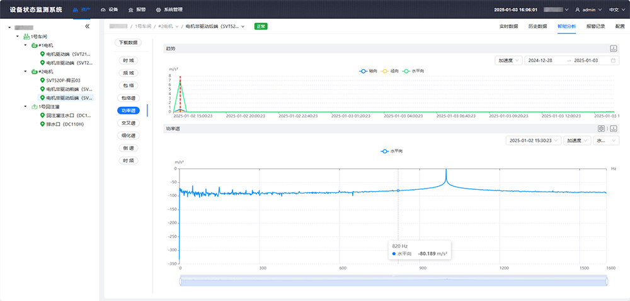The height and width of the screenshot is (301, 630).
Task: Click the 2025-01-03 end date field
Action: (x=586, y=60)
